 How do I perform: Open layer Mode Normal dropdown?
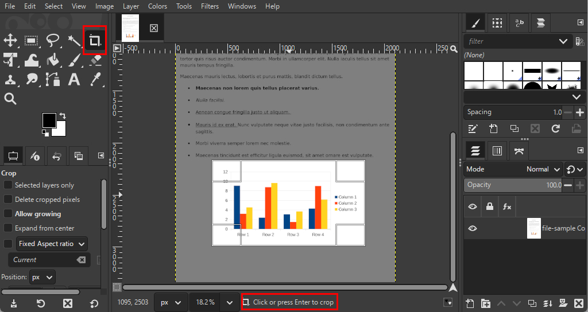pyautogui.click(x=513, y=169)
